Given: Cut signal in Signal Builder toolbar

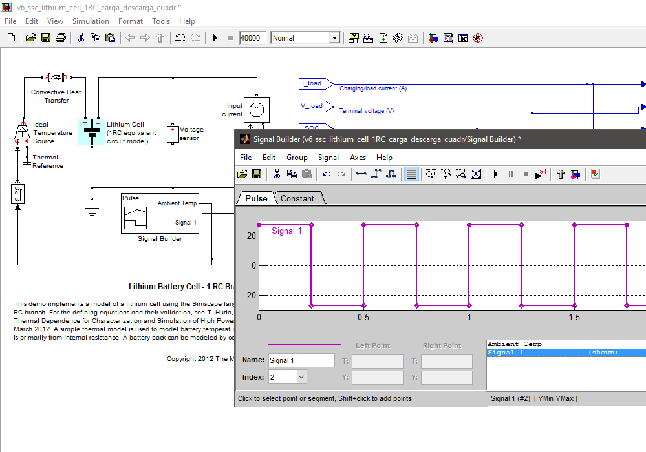Looking at the screenshot, I should 277,174.
